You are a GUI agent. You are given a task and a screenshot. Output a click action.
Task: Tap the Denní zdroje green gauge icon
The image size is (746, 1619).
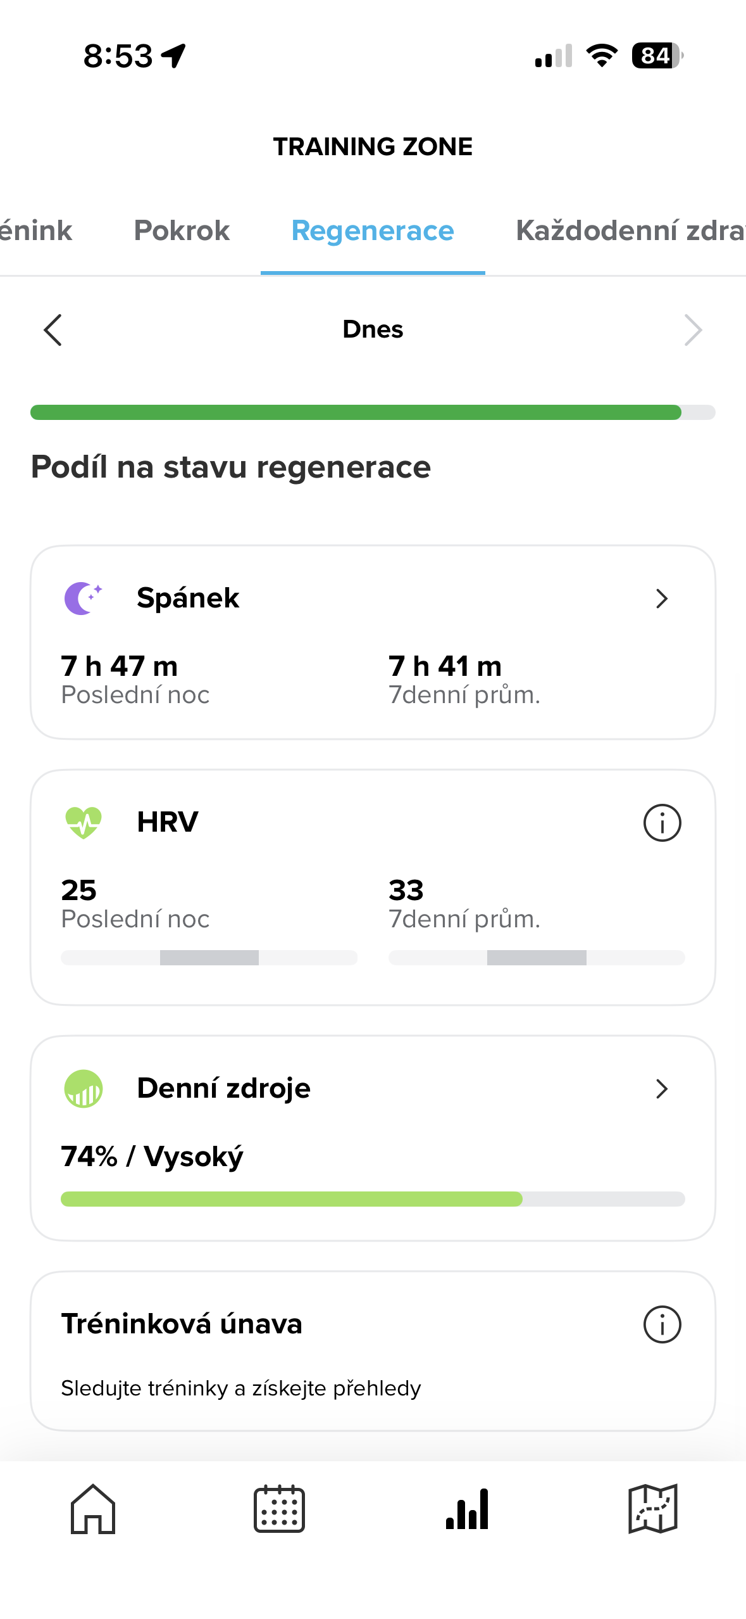point(83,1089)
